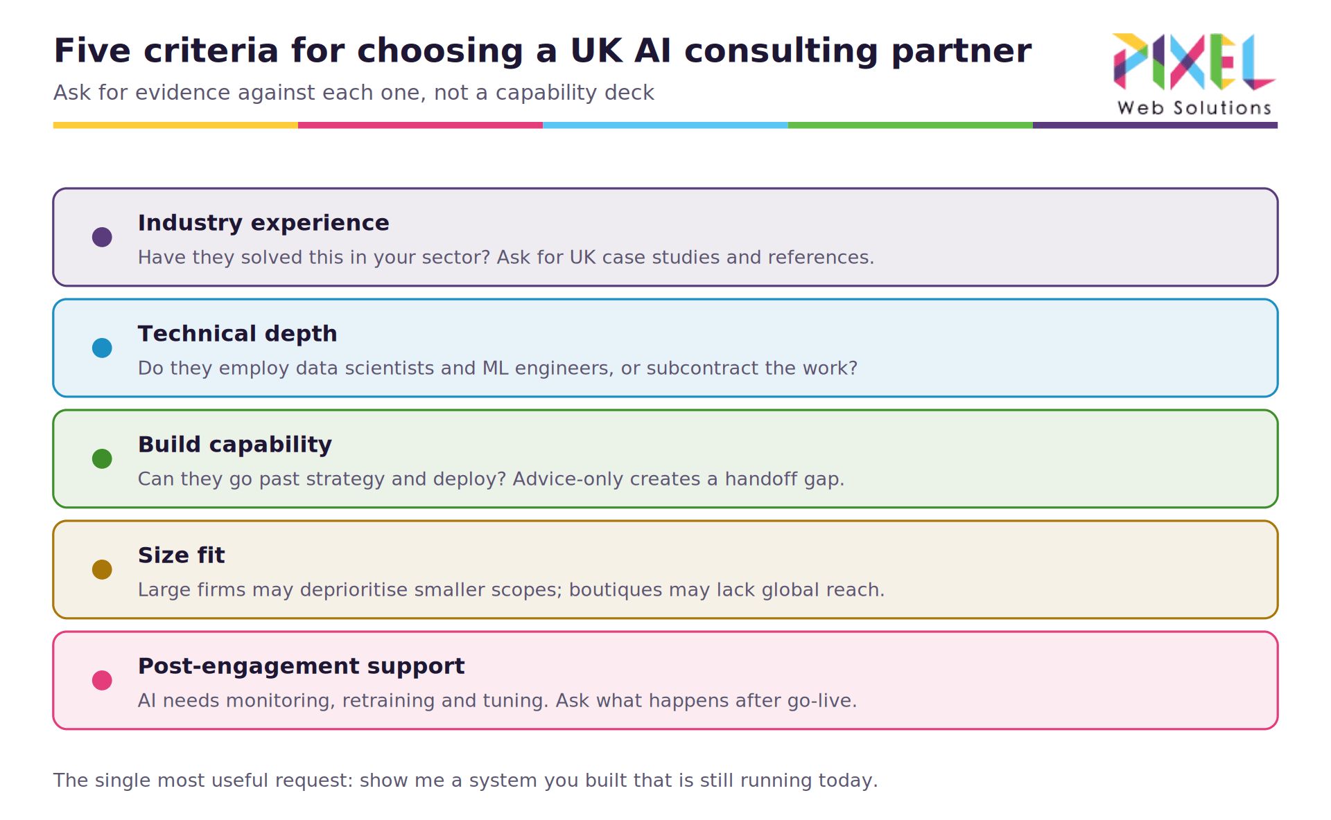Click the green bullet beside Build capability

pos(102,458)
